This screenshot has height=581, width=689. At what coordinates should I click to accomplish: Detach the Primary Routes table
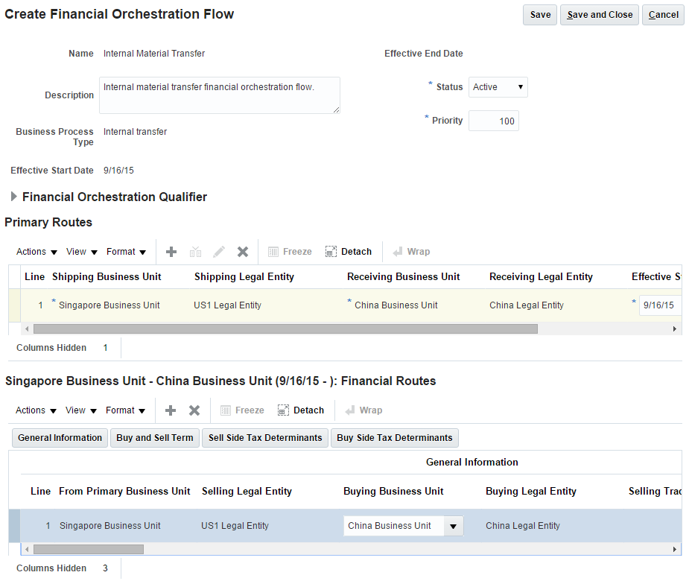click(348, 252)
